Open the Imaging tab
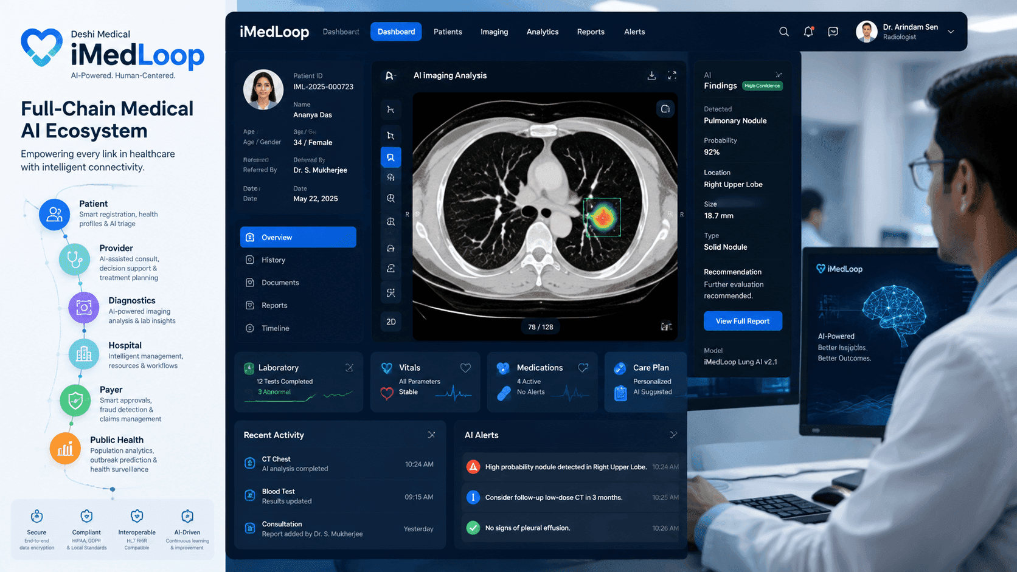The height and width of the screenshot is (572, 1017). click(x=494, y=32)
